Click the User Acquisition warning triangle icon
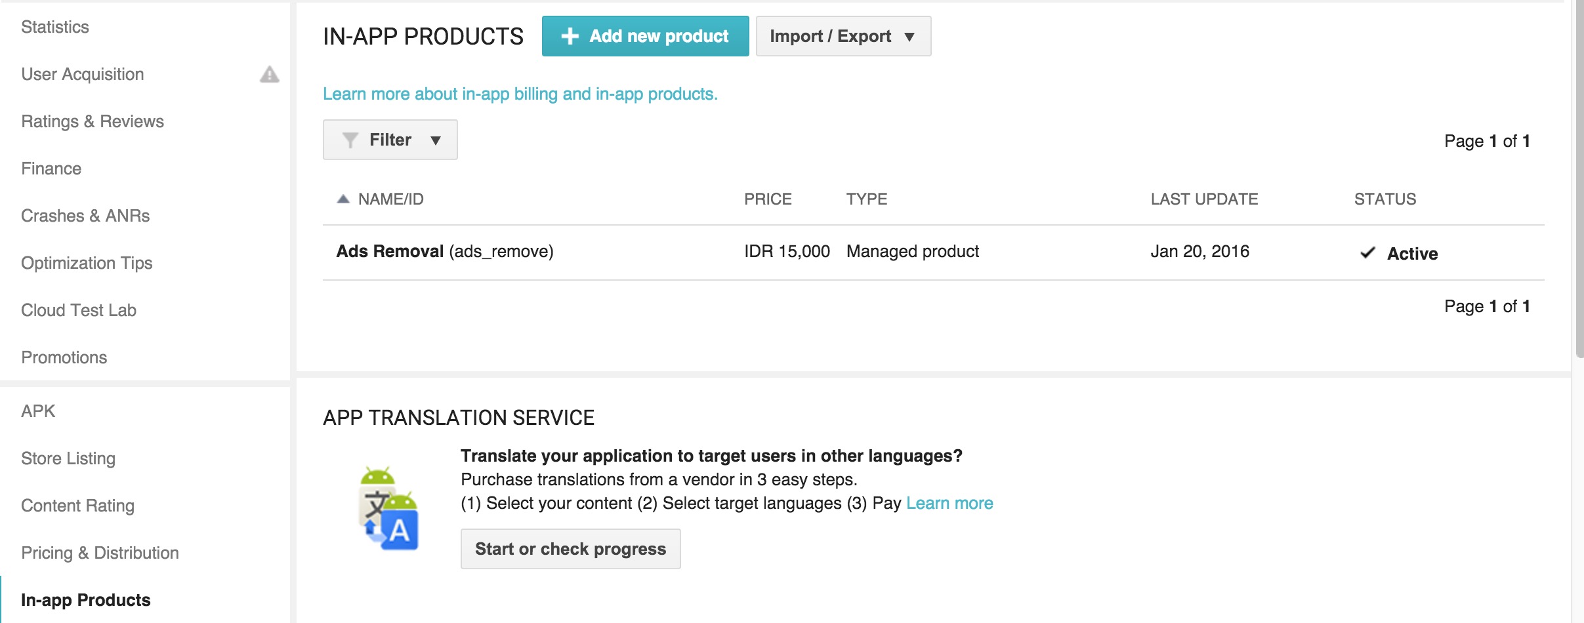Image resolution: width=1584 pixels, height=623 pixels. pos(269,75)
